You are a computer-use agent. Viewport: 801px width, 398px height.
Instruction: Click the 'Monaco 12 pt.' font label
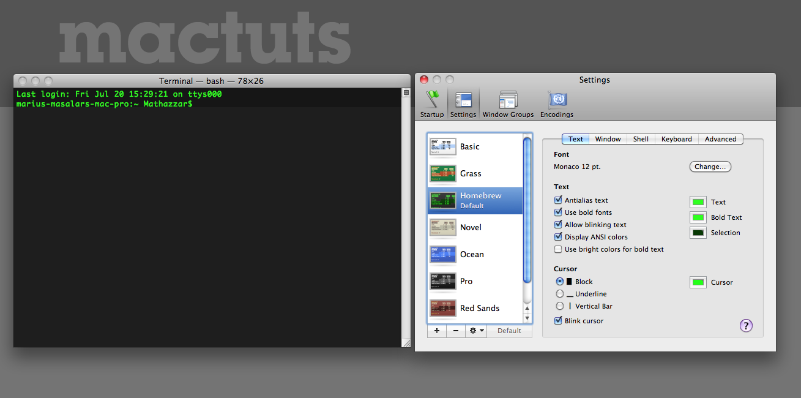577,167
